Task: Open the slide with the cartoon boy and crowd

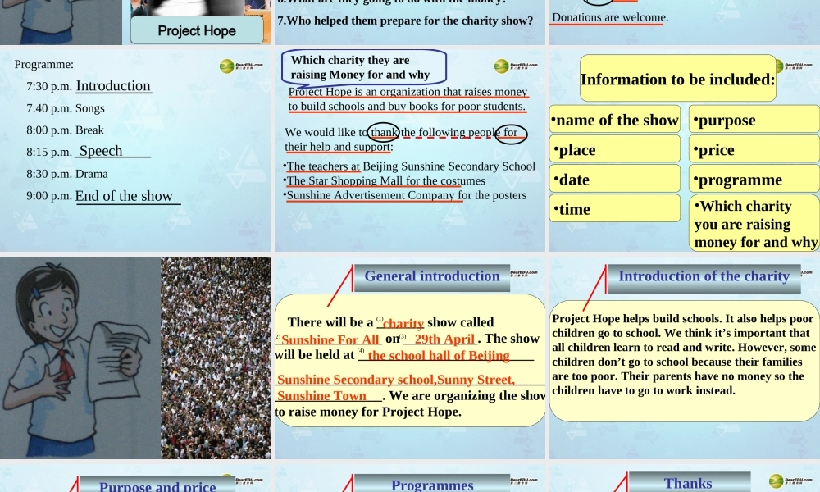Action: coord(135,358)
